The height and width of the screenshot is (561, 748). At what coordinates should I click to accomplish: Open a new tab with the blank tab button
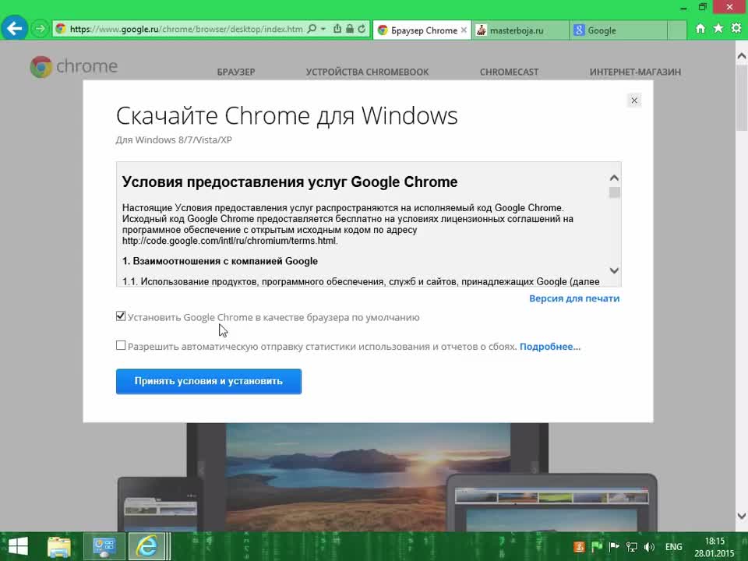point(676,30)
